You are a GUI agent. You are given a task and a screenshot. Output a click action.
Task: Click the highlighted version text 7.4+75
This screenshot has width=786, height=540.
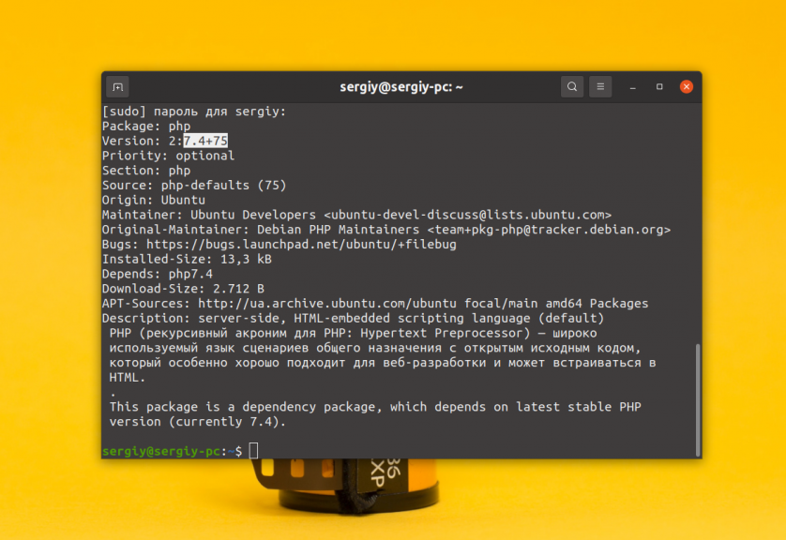pos(202,141)
